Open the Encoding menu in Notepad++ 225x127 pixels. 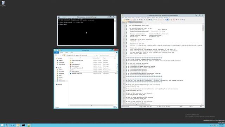point(138,18)
